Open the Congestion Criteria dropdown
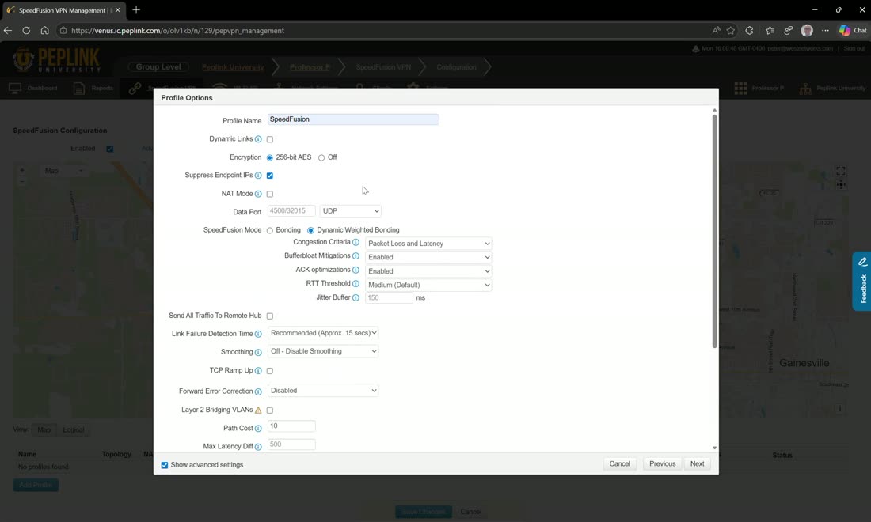 [428, 243]
